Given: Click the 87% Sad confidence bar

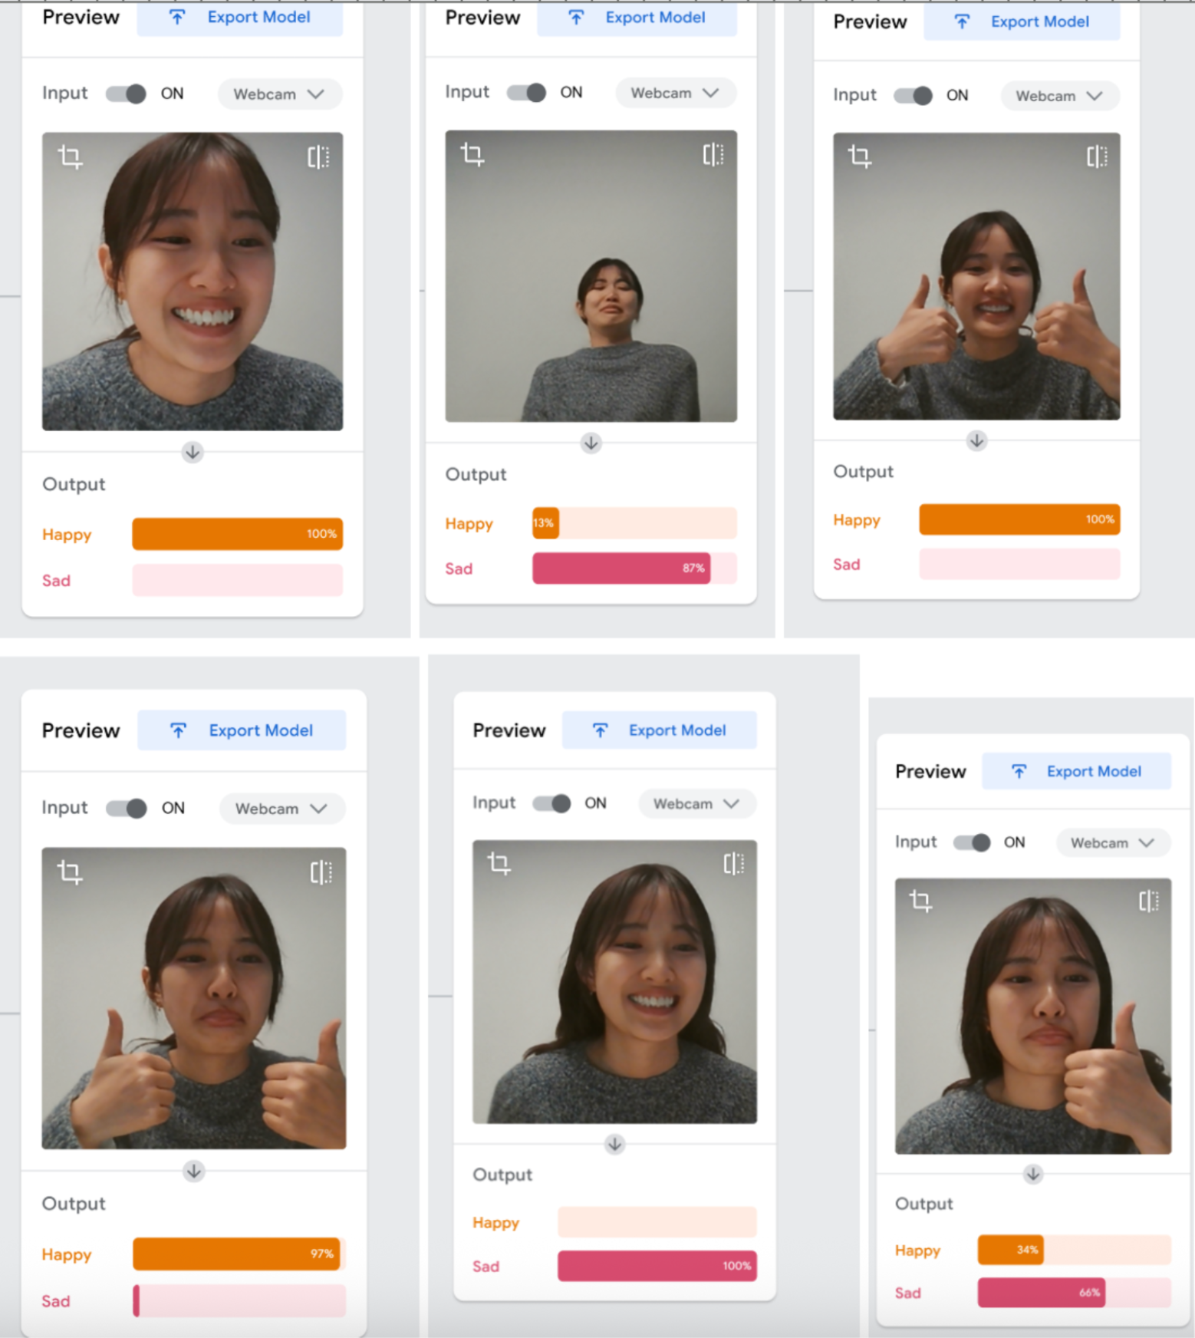Looking at the screenshot, I should [x=621, y=568].
